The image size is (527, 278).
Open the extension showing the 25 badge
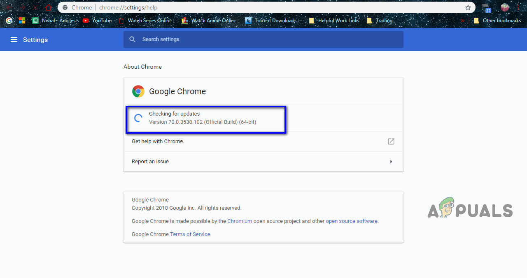pyautogui.click(x=486, y=7)
